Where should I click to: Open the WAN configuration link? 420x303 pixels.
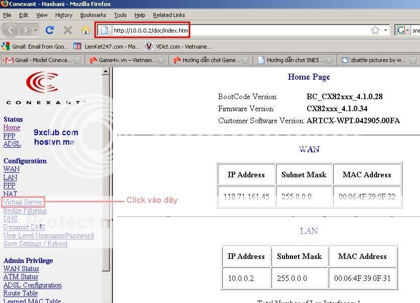11,169
